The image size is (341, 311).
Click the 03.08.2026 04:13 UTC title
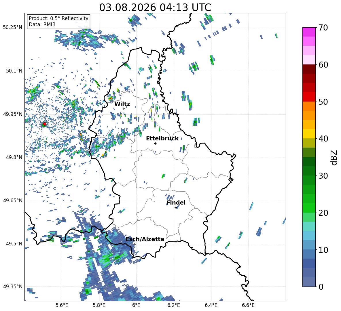(x=155, y=7)
